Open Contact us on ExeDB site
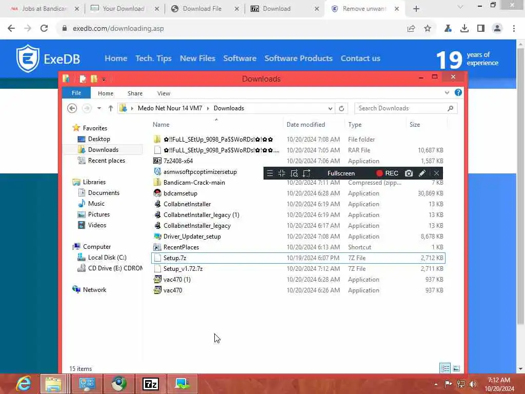Image resolution: width=525 pixels, height=394 pixels. 360,58
